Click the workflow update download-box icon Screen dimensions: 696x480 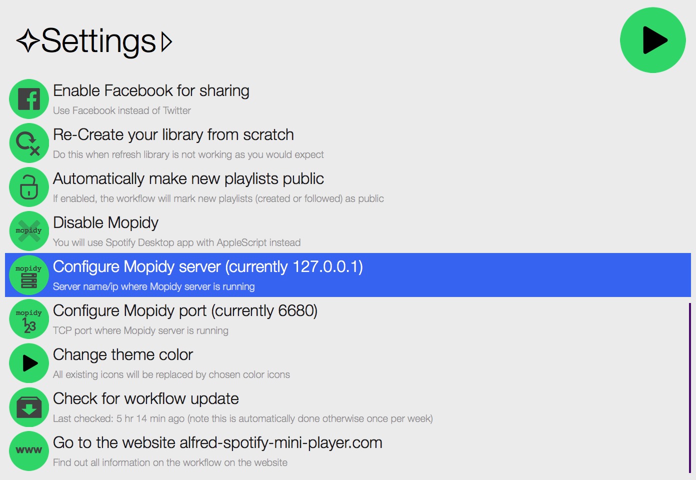tap(29, 407)
